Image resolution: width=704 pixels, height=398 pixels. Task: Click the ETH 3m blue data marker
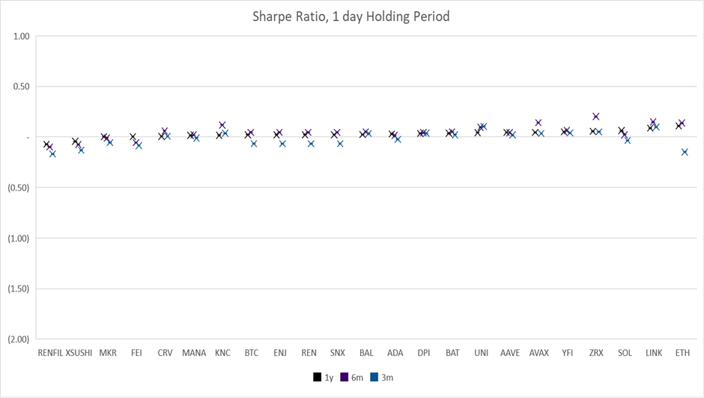click(685, 152)
